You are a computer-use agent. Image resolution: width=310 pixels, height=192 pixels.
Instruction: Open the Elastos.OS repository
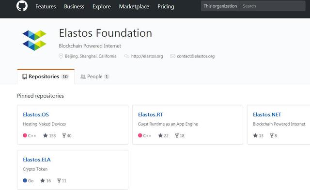(36, 115)
